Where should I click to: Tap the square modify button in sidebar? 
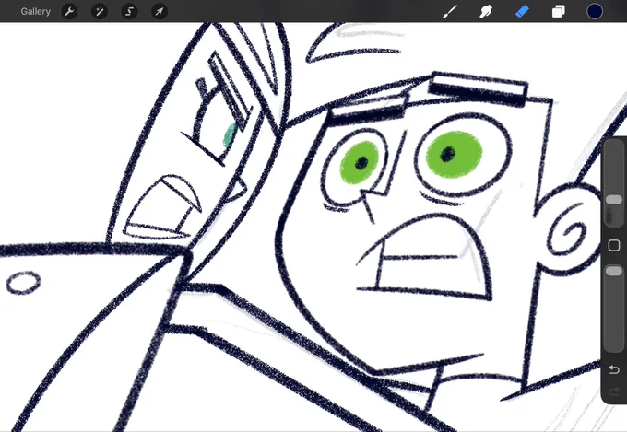(614, 245)
